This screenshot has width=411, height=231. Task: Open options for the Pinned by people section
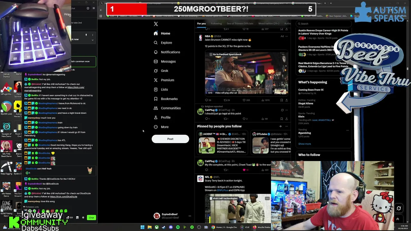click(x=286, y=126)
